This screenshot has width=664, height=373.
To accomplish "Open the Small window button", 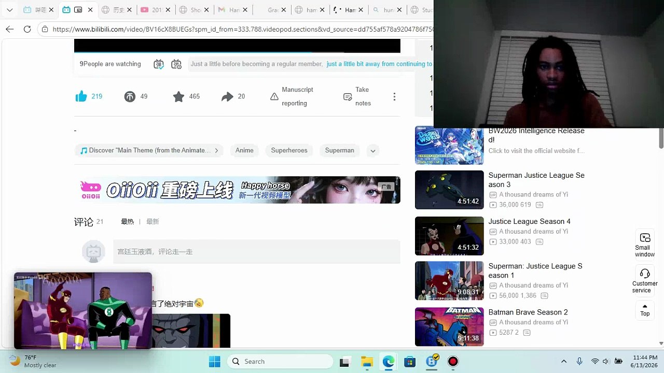I will point(645,245).
